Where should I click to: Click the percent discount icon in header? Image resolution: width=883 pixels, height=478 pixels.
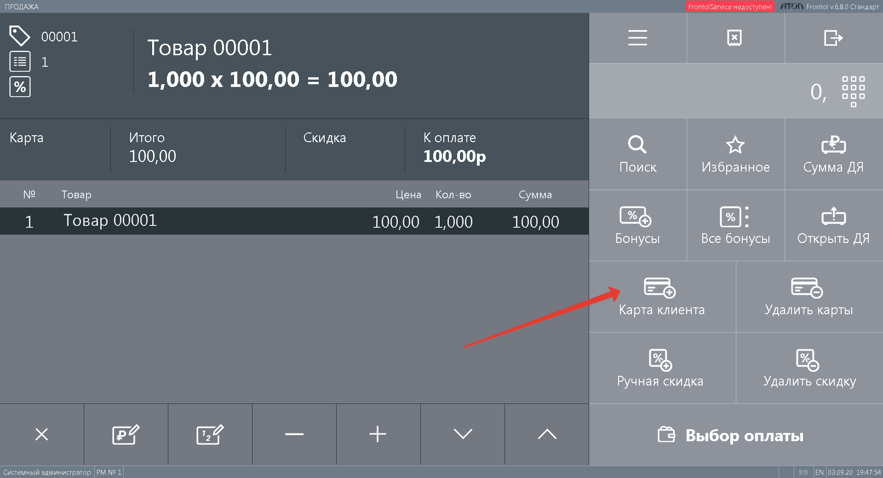[x=20, y=86]
